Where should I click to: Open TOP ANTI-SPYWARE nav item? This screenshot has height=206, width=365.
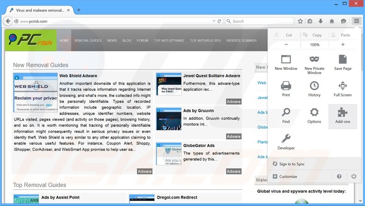tap(169, 40)
